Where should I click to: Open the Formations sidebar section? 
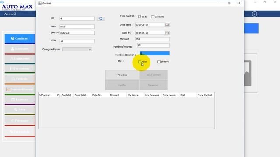click(20, 69)
